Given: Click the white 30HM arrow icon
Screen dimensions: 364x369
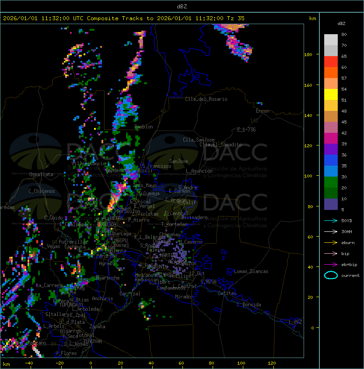Looking at the screenshot, I should point(331,231).
